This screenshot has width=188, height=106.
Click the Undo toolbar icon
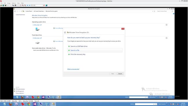coord(18,6)
